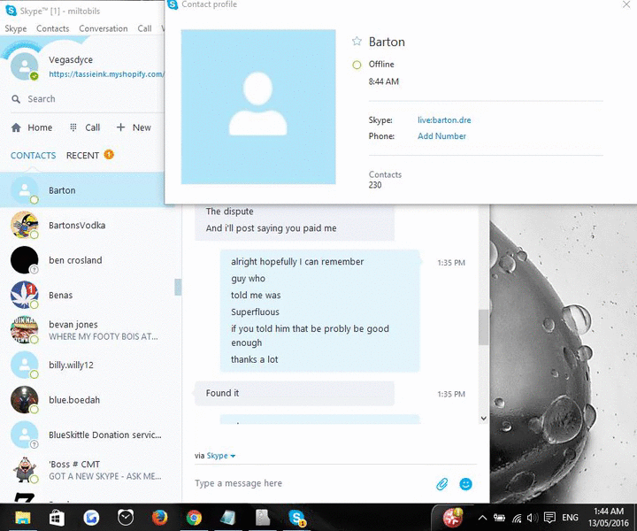Click the blue G taskbar app icon
This screenshot has height=531, width=637.
(x=91, y=518)
